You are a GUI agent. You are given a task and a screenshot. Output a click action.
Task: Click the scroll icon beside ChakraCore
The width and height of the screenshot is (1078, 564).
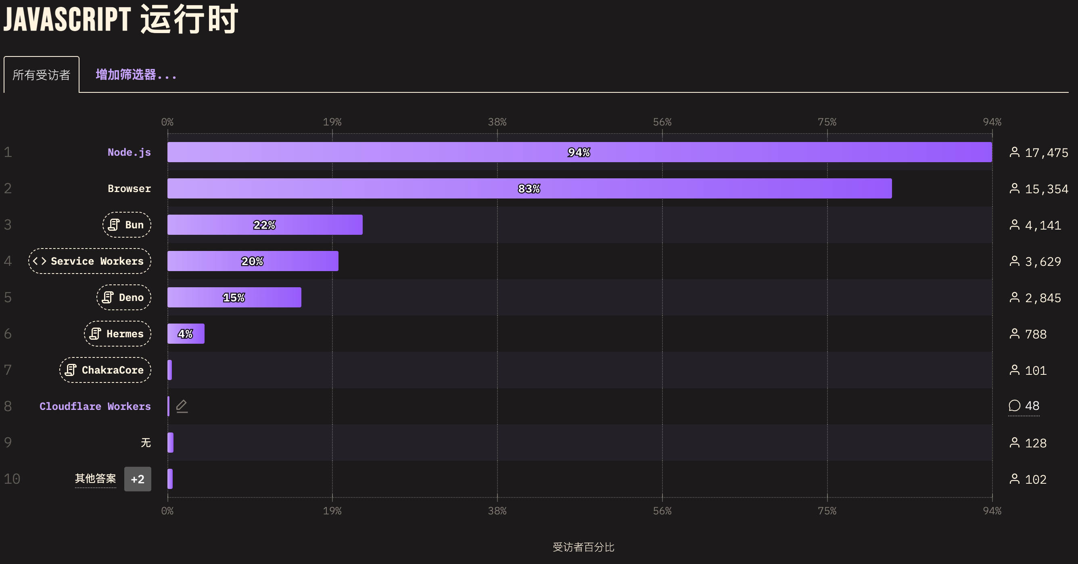[x=70, y=370]
